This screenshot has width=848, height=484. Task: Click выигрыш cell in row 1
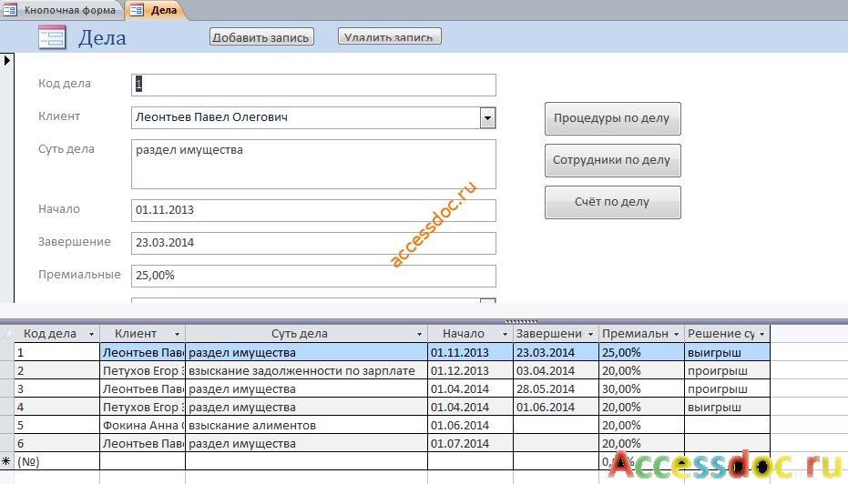pos(728,352)
